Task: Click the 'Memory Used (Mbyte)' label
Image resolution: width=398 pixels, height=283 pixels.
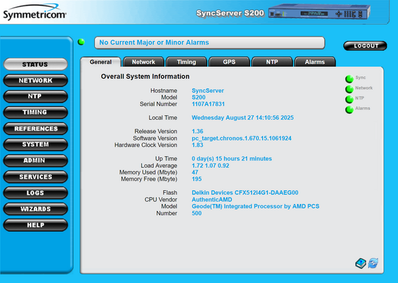Action: tap(148, 172)
